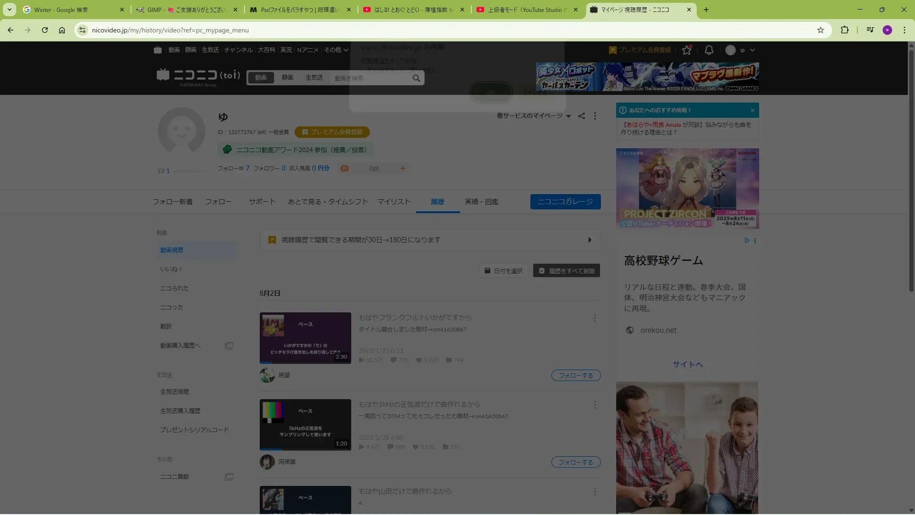Close the あなたへのおすすめ情報 notice

(x=752, y=110)
